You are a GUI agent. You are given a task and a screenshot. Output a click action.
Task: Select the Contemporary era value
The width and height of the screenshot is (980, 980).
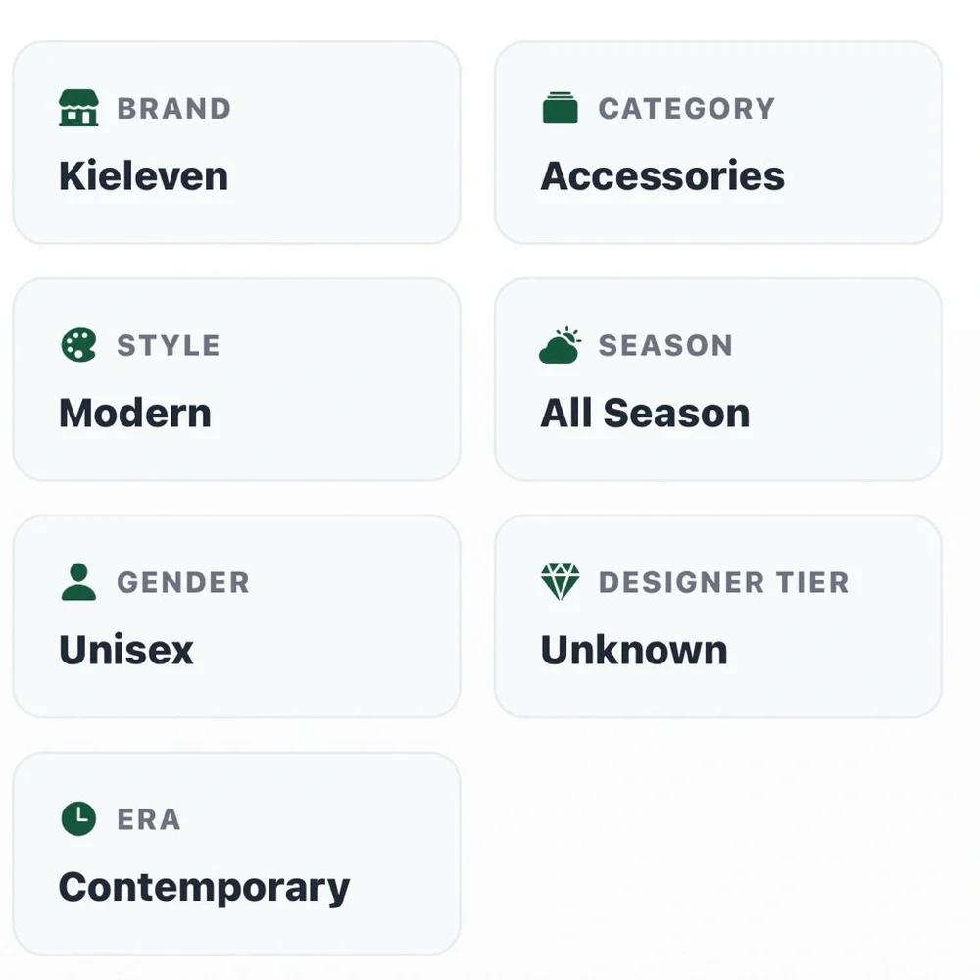205,888
